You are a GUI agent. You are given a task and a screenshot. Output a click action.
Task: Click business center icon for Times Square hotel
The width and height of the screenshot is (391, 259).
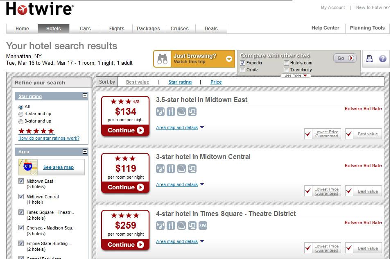[181, 225]
